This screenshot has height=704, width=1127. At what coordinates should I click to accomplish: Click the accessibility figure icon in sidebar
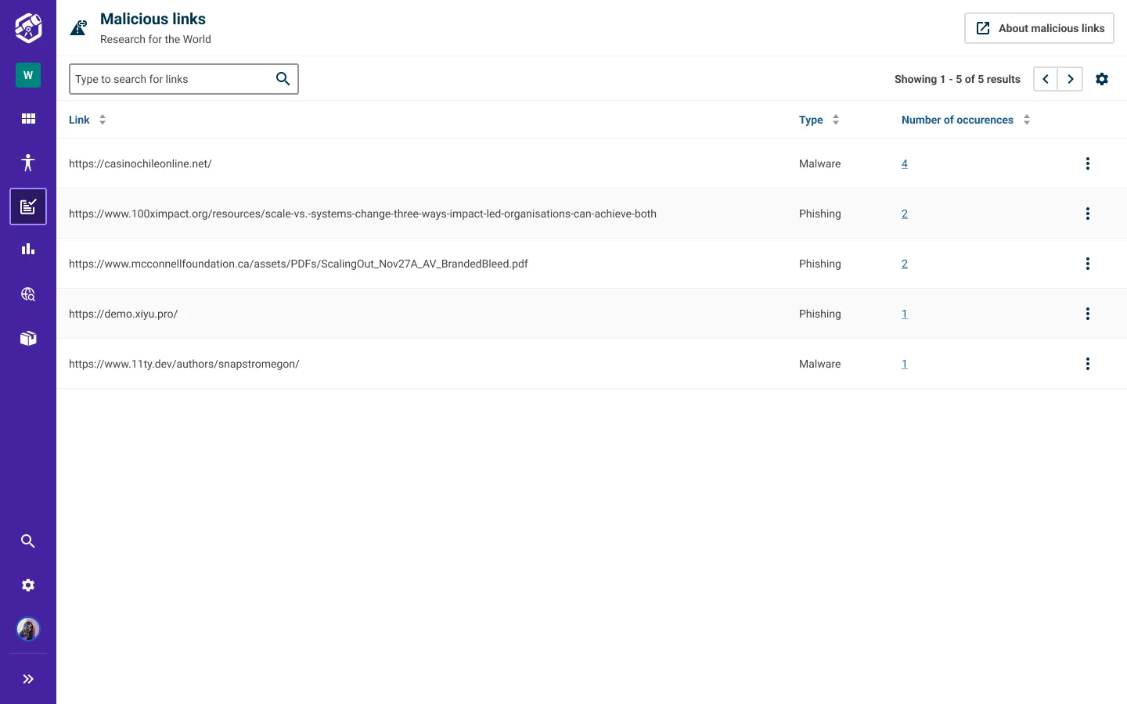(28, 163)
